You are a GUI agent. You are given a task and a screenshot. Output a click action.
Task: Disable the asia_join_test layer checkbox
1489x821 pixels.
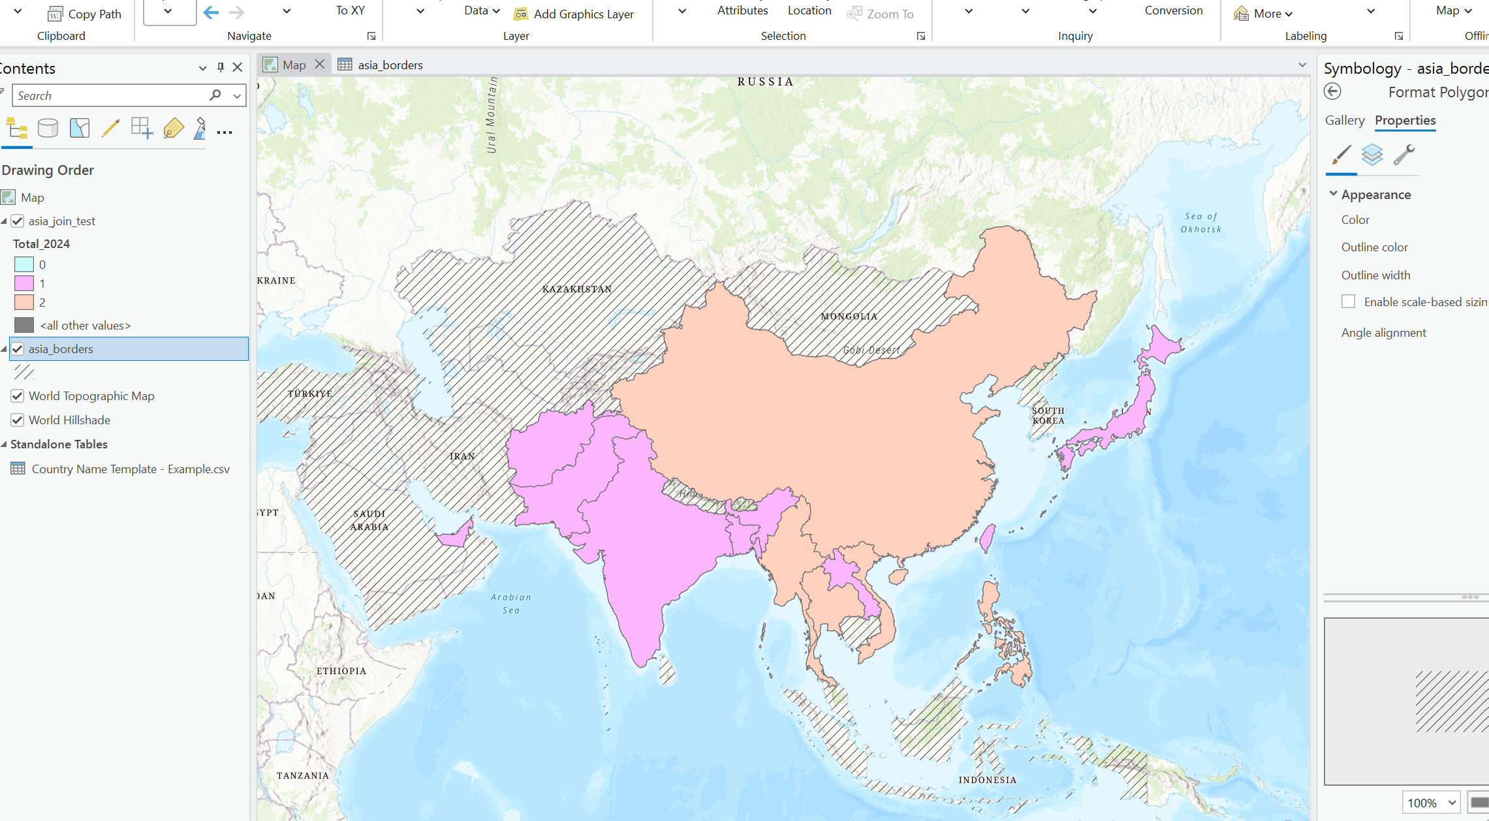(x=17, y=221)
